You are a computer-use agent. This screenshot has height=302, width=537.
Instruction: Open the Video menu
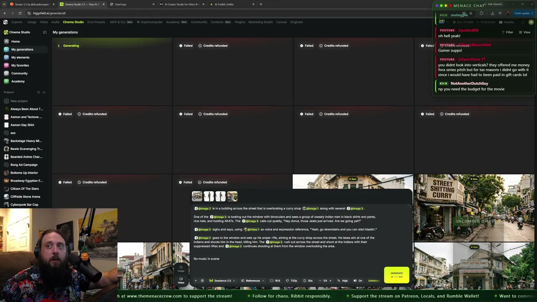tap(44, 22)
